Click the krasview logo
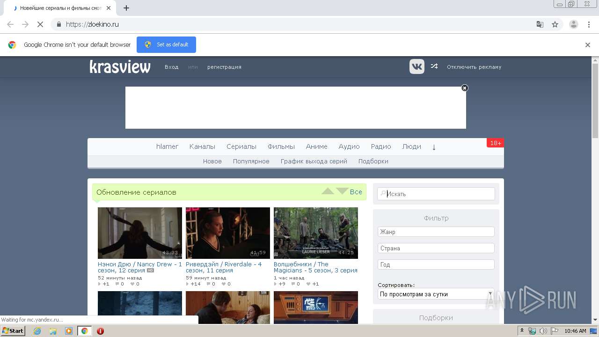 tap(120, 67)
